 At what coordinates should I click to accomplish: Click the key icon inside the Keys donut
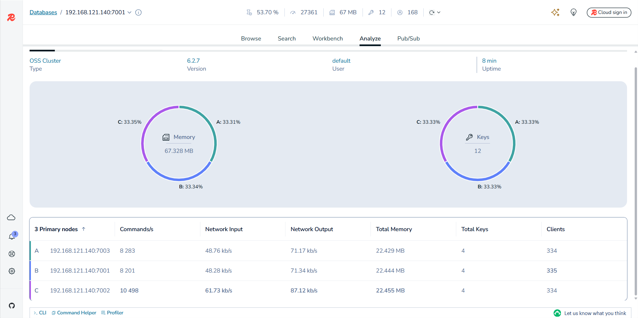pyautogui.click(x=469, y=137)
